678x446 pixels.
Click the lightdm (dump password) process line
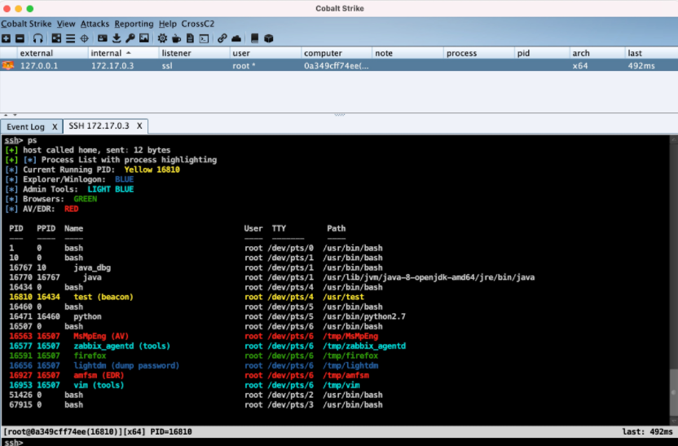[x=194, y=365]
